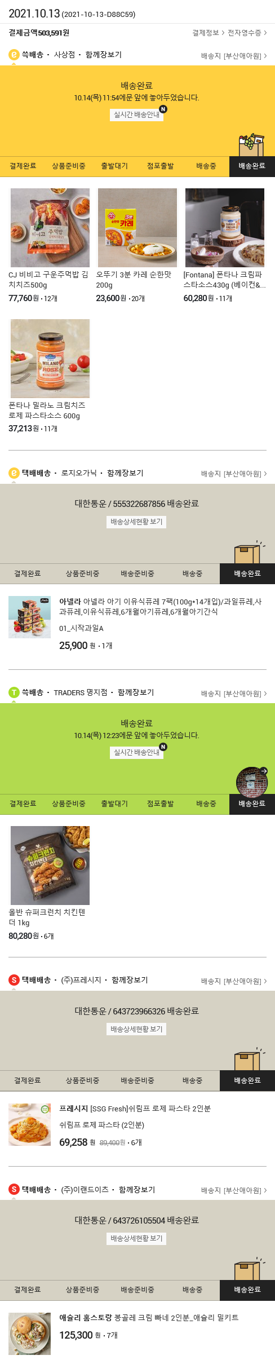Open the 전자영수증 electronic receipt
275x1364 pixels.
point(247,33)
